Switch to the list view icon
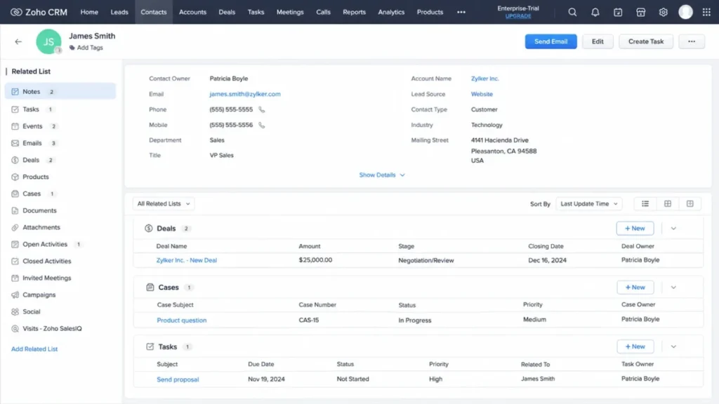This screenshot has width=719, height=404. (x=645, y=204)
